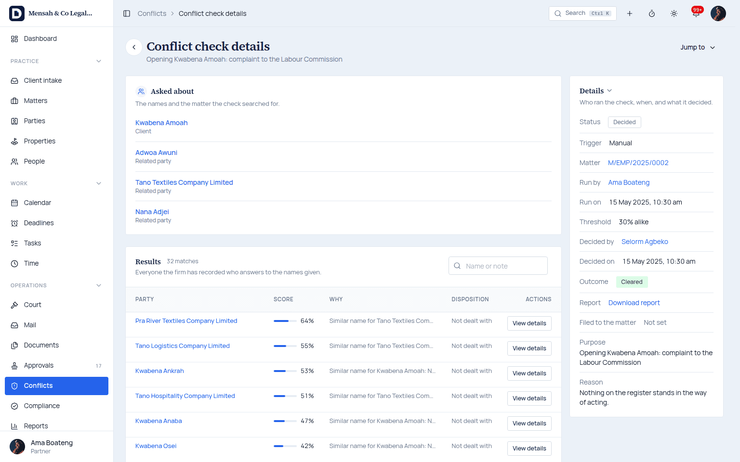
Task: Open Deadlines in sidebar
Action: click(x=56, y=223)
